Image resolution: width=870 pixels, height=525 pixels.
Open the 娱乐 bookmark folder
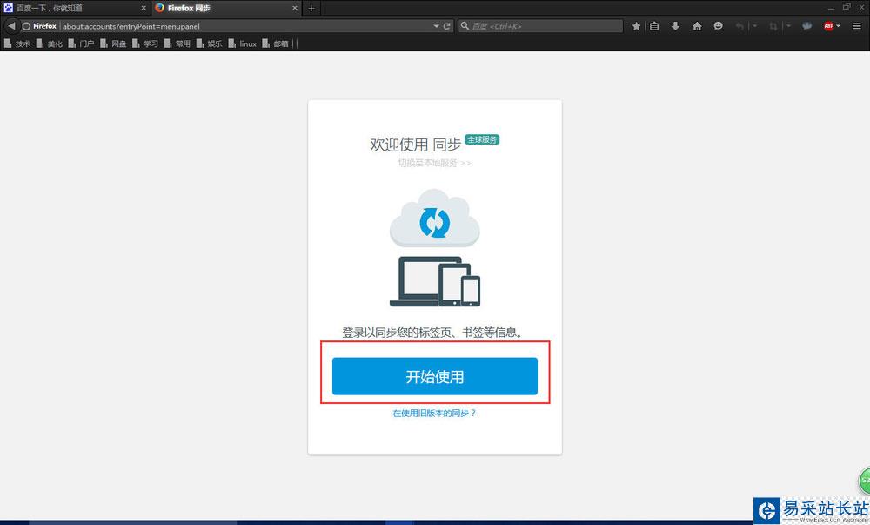(x=209, y=44)
